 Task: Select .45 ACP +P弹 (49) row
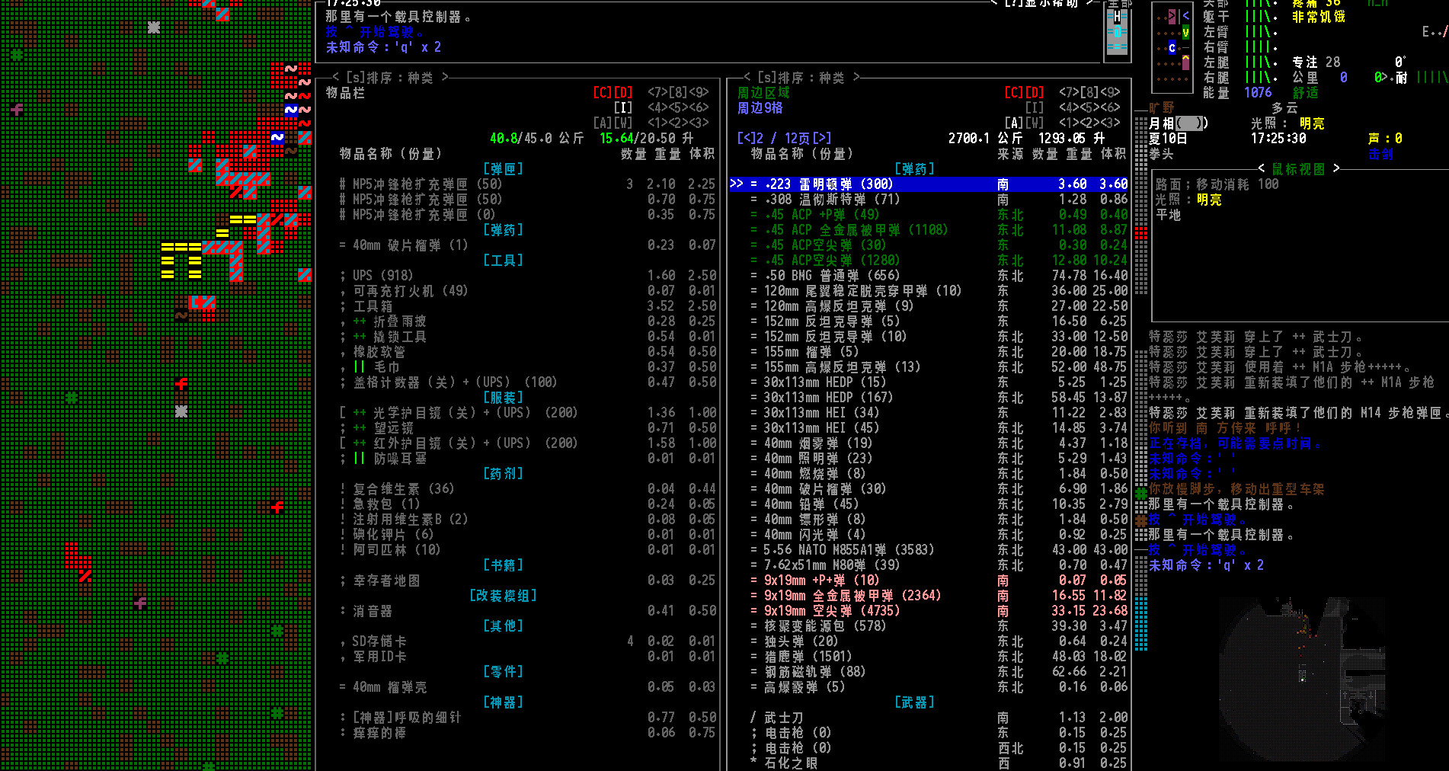(928, 215)
